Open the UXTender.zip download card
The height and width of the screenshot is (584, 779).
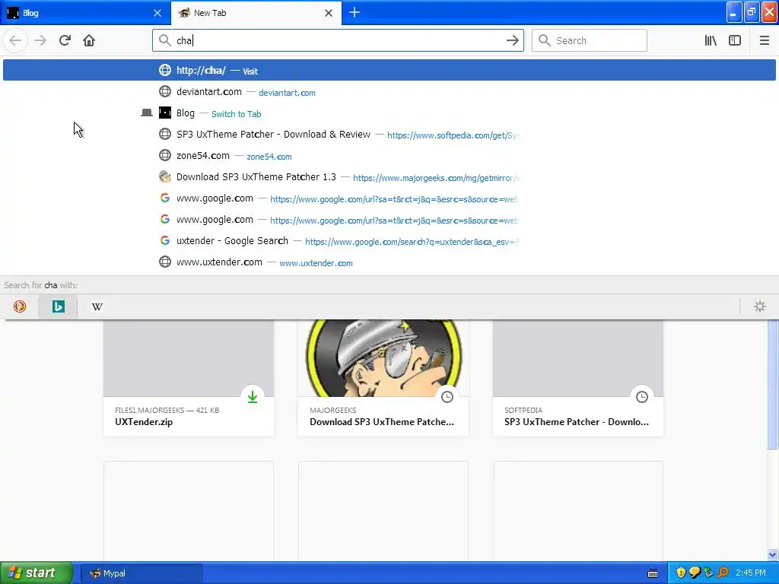tap(189, 379)
